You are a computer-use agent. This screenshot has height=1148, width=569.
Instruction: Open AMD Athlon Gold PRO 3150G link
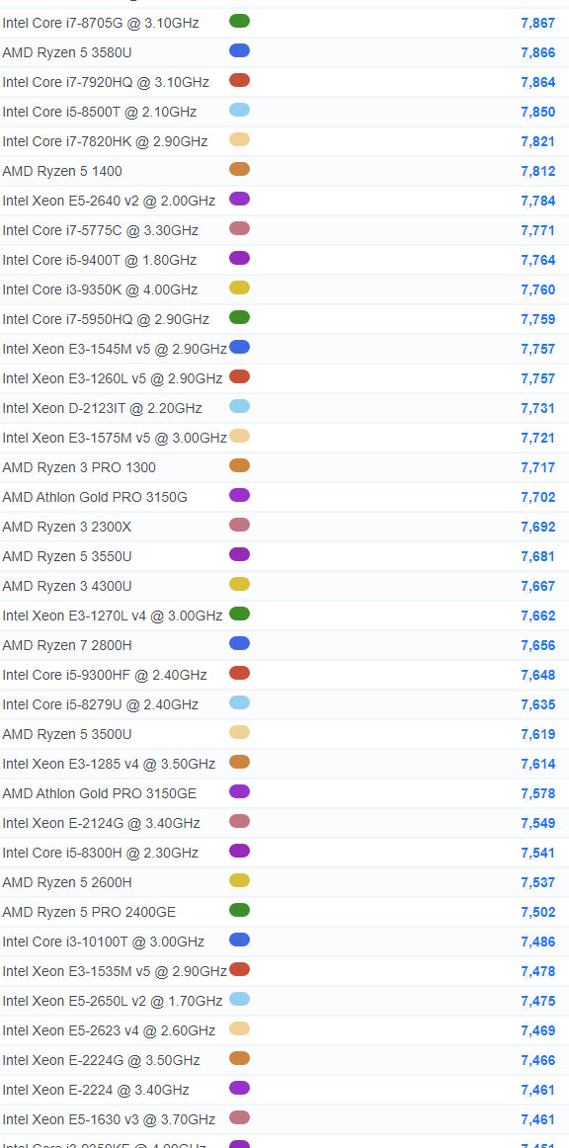(95, 497)
